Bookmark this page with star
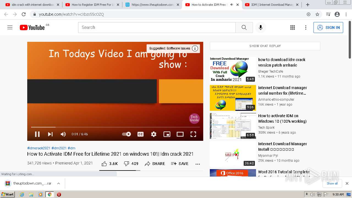Viewport: 352px width, 198px height. point(317,14)
